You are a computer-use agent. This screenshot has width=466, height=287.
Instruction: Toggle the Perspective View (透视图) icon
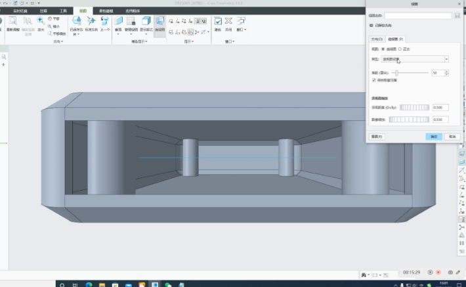[159, 22]
